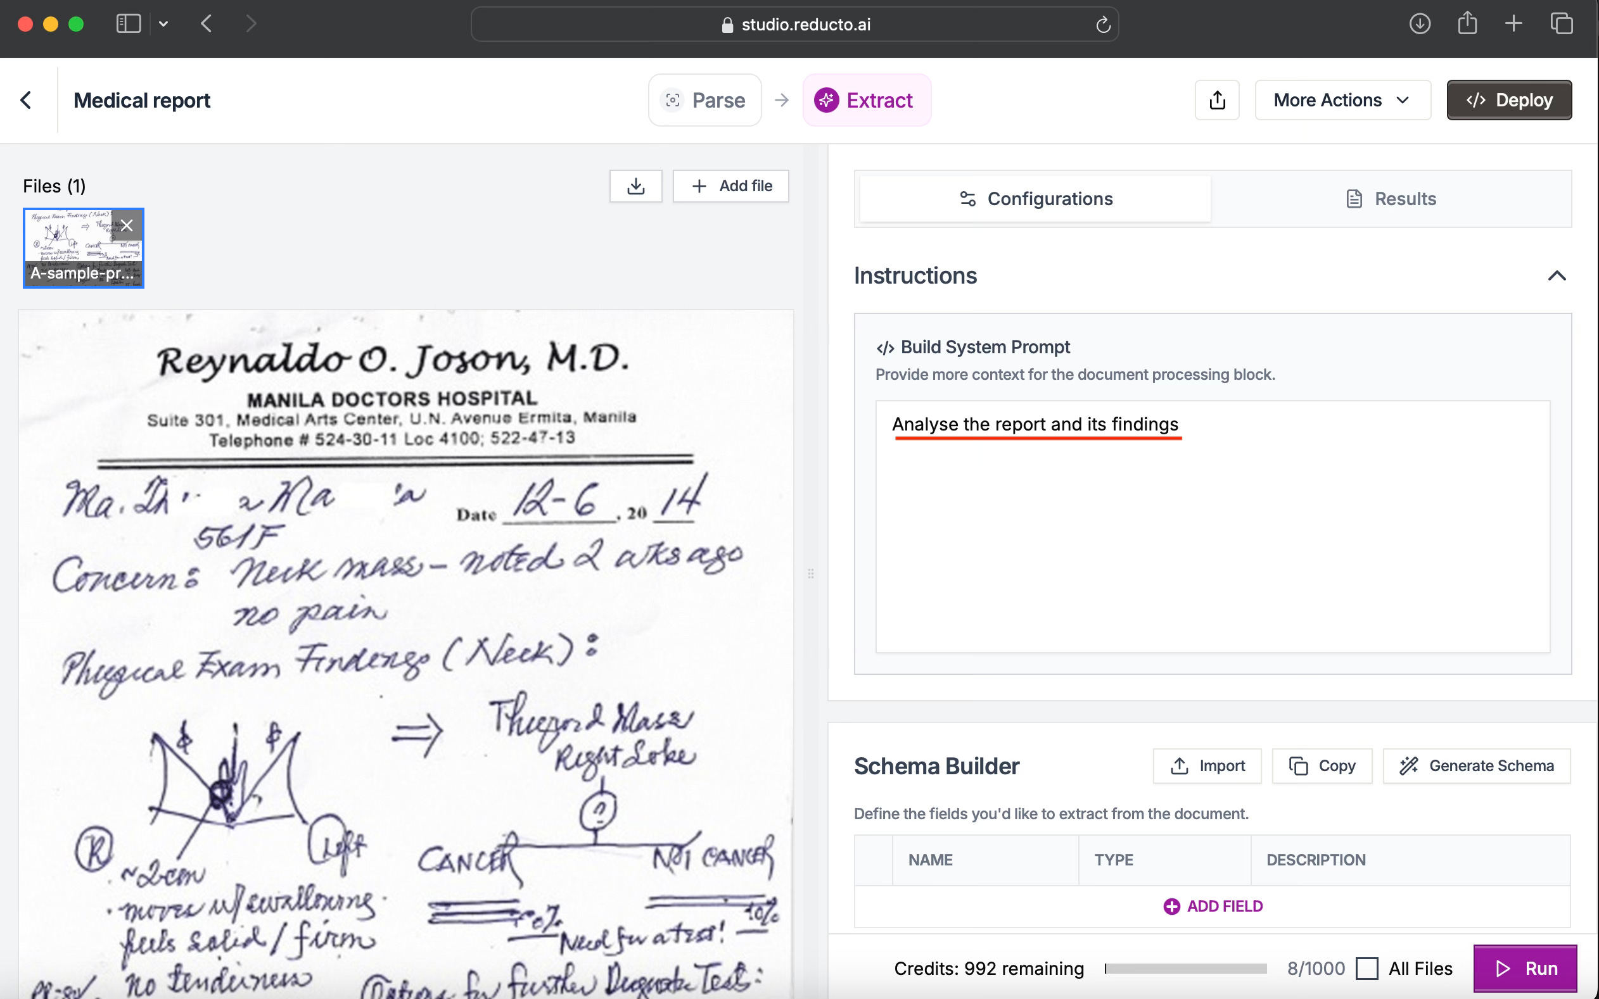Open the Safari tab overview icon
This screenshot has height=999, width=1599.
click(1562, 25)
